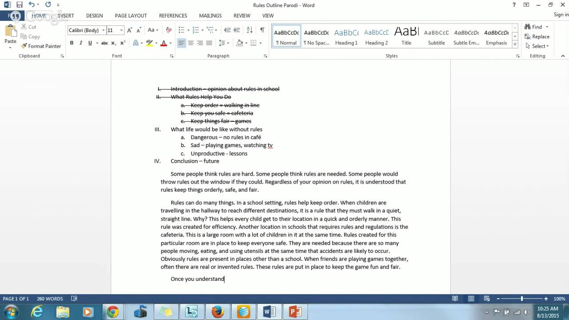
Task: Toggle Subscript formatting
Action: pos(113,43)
